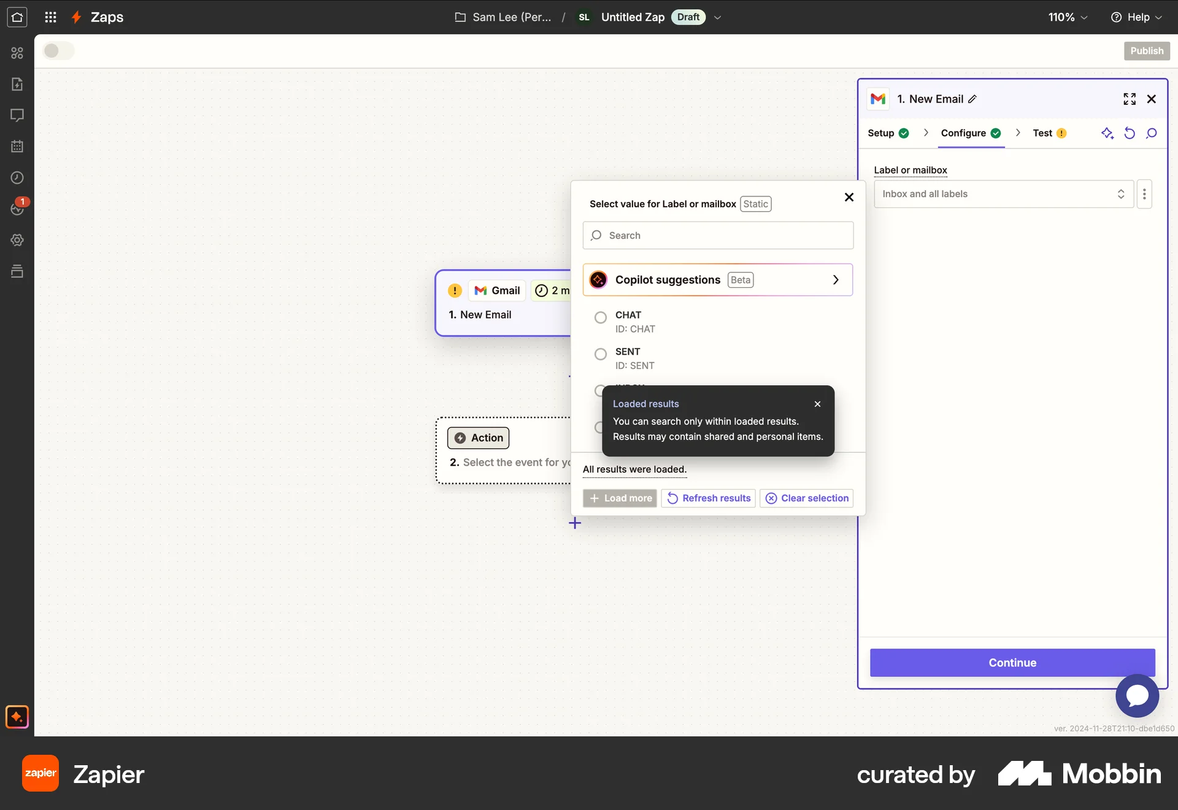This screenshot has height=810, width=1178.
Task: Click the search icon next to the refresh icon
Action: [1152, 133]
